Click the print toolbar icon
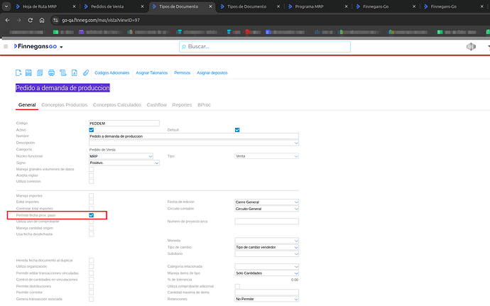The height and width of the screenshot is (306, 490). click(51, 73)
